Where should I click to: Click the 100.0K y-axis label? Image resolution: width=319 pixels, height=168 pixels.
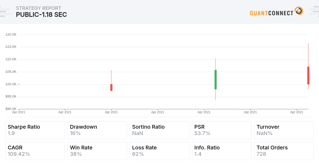click(11, 84)
